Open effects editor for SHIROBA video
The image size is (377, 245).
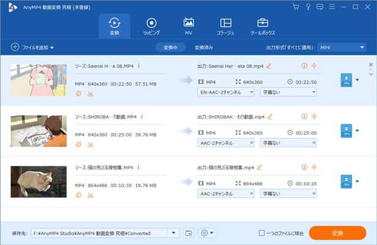(79, 144)
